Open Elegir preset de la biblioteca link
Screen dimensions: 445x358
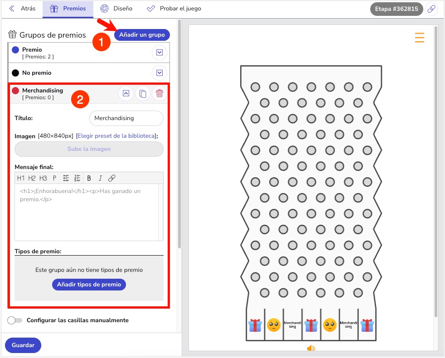(116, 136)
